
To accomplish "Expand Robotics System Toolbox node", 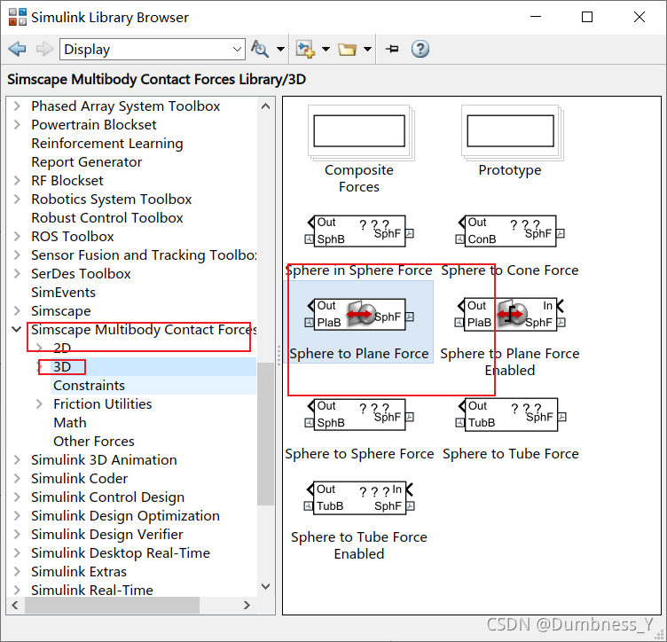I will click(x=17, y=199).
